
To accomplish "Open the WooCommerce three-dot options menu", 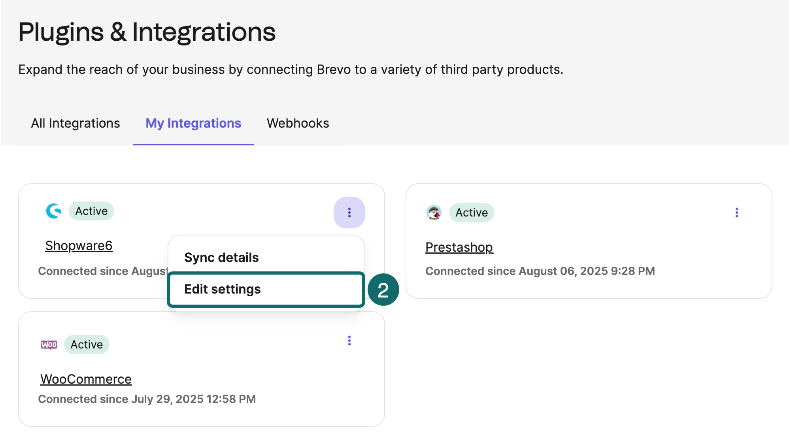I will (349, 341).
